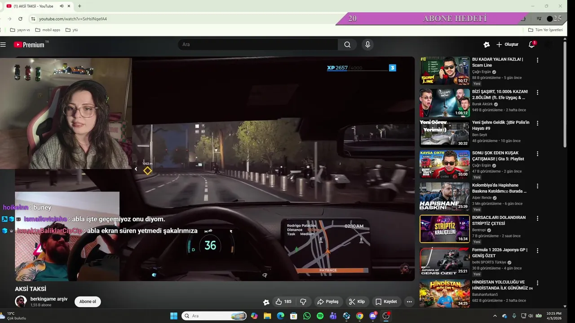Open BU KADAR YALAN FAZLA video thumbnail
This screenshot has width=575, height=323.
pyautogui.click(x=445, y=70)
